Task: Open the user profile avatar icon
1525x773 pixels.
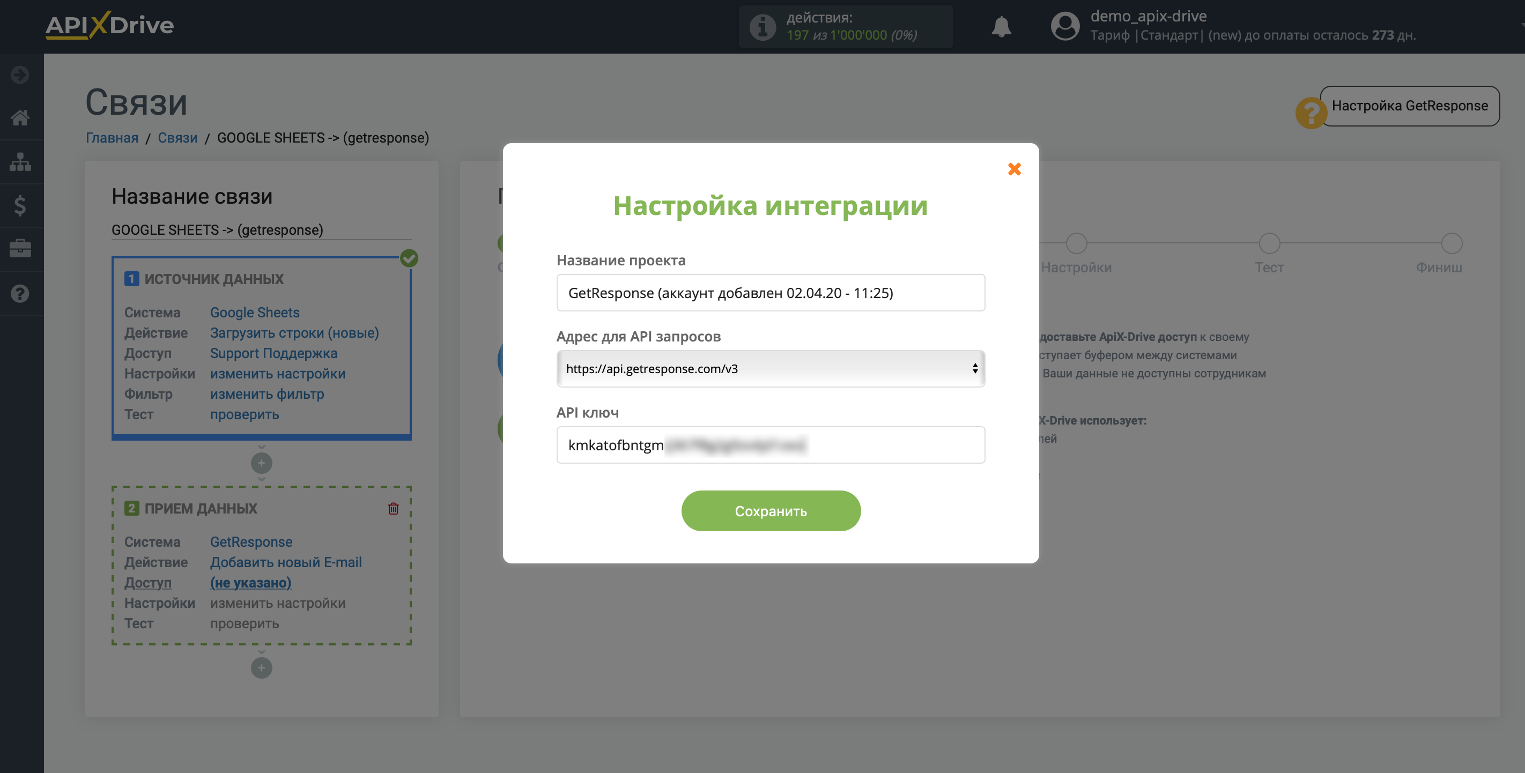Action: (x=1064, y=27)
